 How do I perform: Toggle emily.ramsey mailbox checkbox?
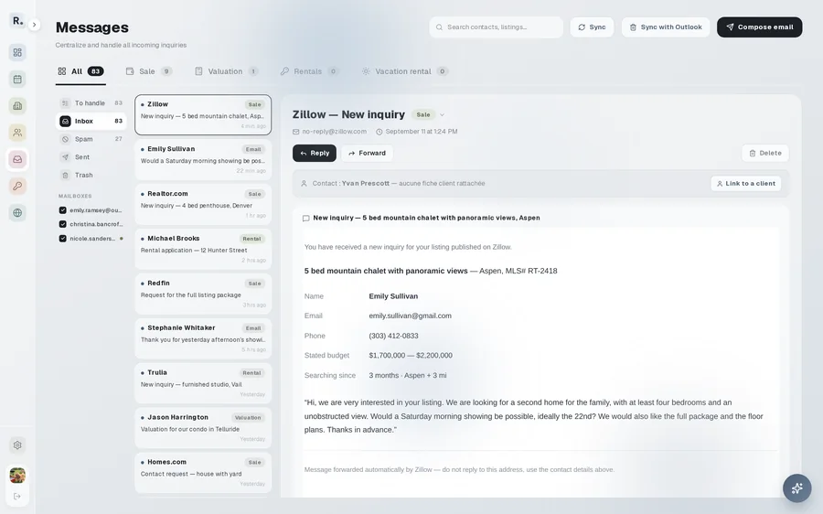pyautogui.click(x=63, y=210)
